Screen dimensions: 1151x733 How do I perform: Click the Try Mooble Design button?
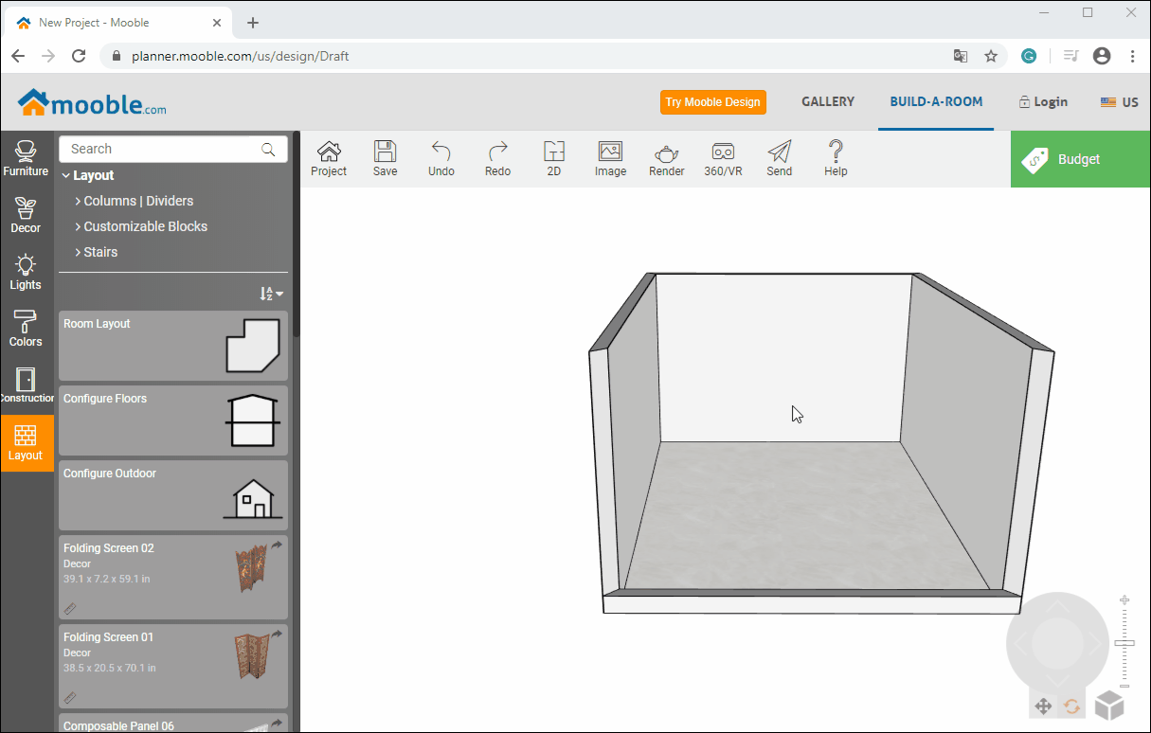[x=712, y=102]
